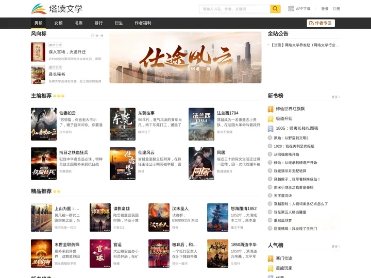Viewport: 371px width, 278px height.
Task: Open the 末世全职药师 book cover
Action: click(x=41, y=253)
